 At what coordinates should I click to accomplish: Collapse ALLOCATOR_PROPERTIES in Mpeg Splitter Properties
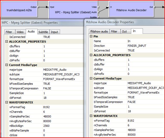coord(7,42)
